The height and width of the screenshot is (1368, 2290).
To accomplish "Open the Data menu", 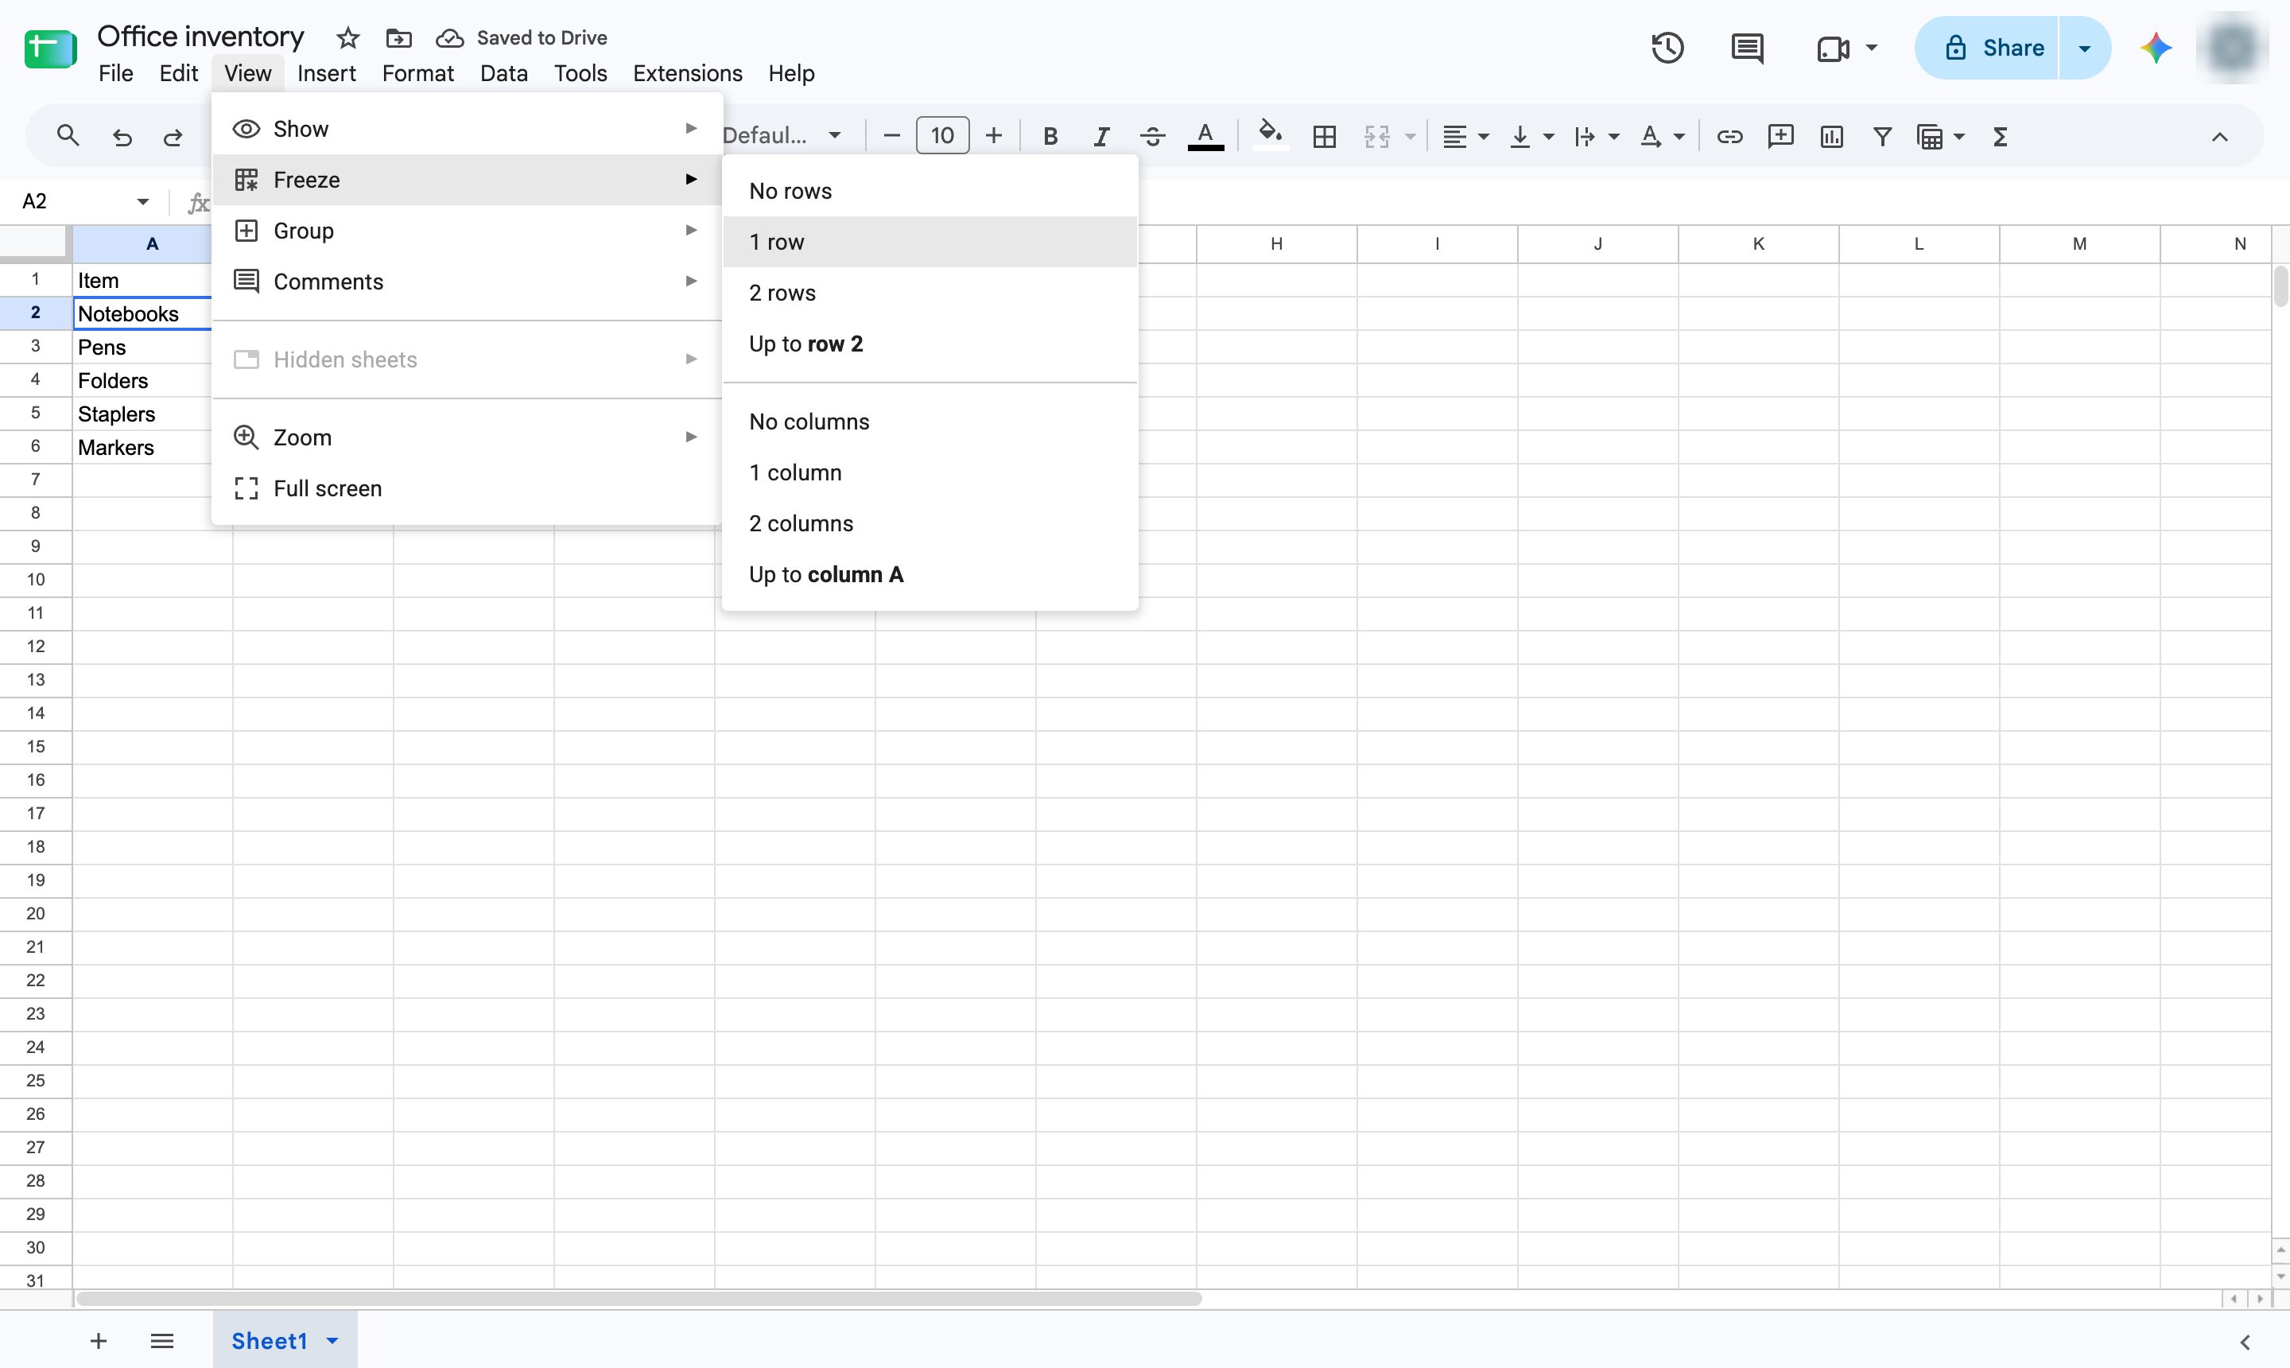I will point(503,73).
